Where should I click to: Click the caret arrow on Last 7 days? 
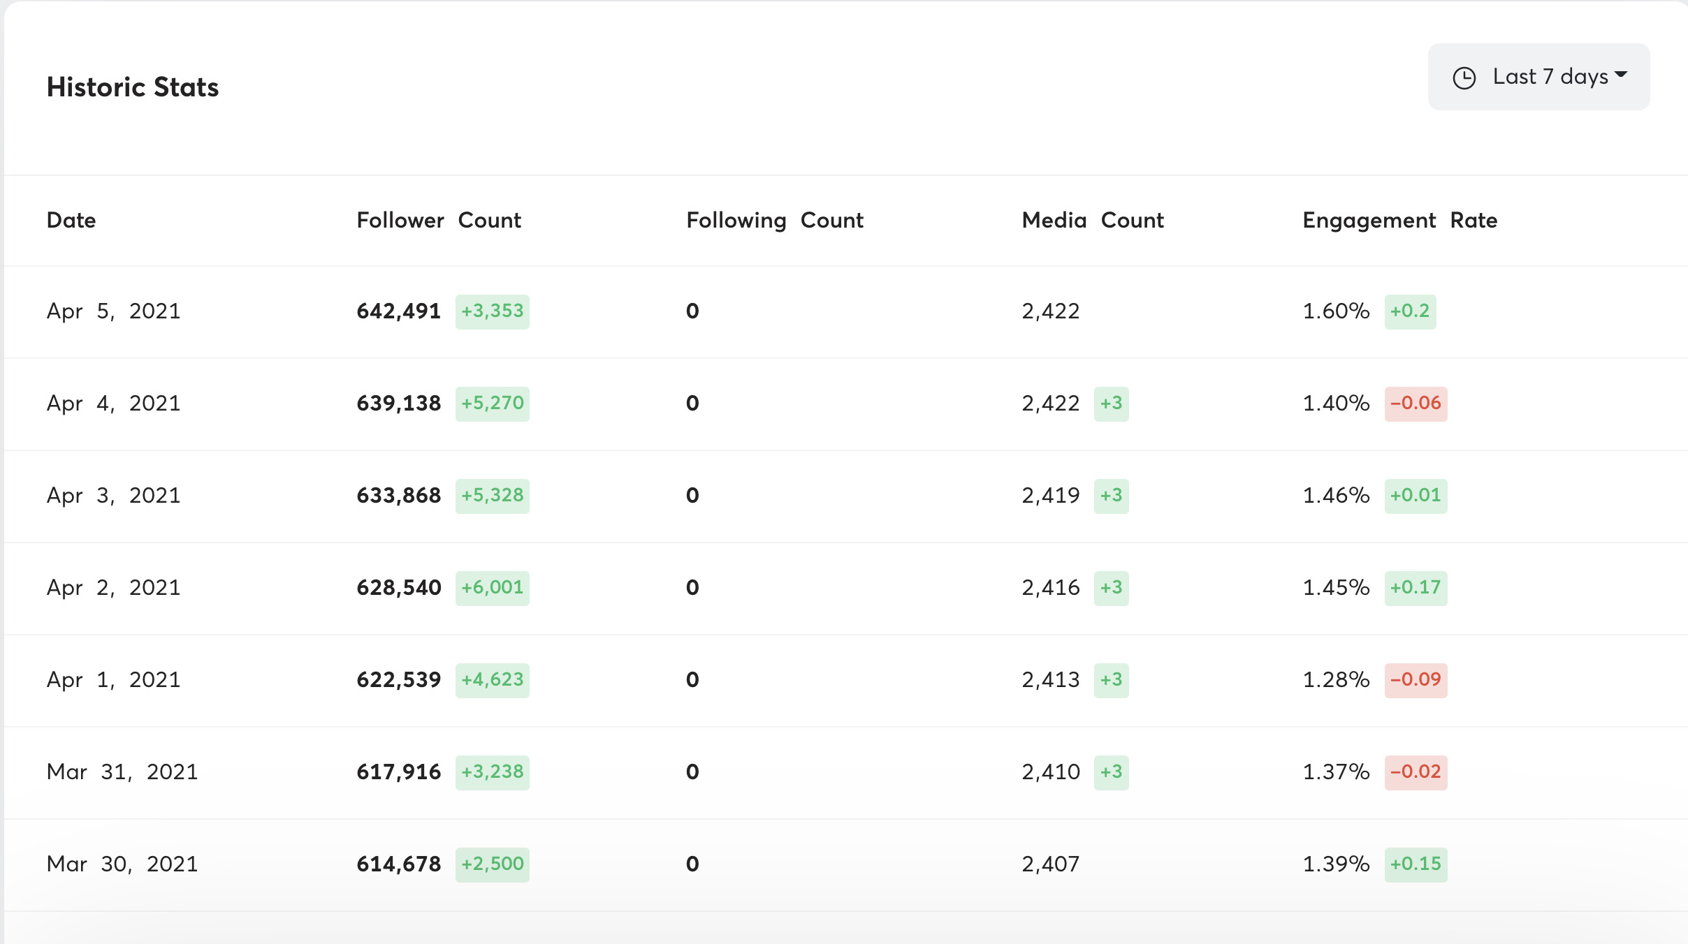pos(1621,75)
